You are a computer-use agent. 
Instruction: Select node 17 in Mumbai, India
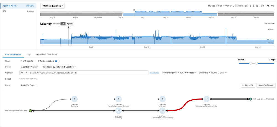(x=206, y=99)
